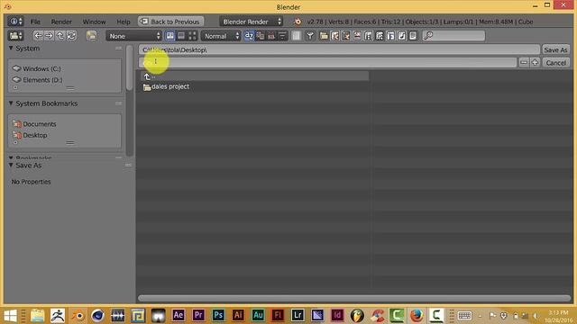Viewport: 577px width, 324px height.
Task: Refresh the file list
Action: [x=71, y=36]
